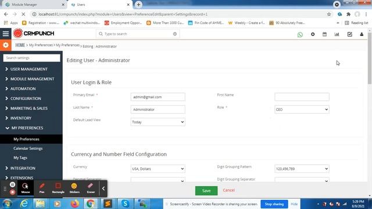Open the orange settings gear icon

[6, 45]
